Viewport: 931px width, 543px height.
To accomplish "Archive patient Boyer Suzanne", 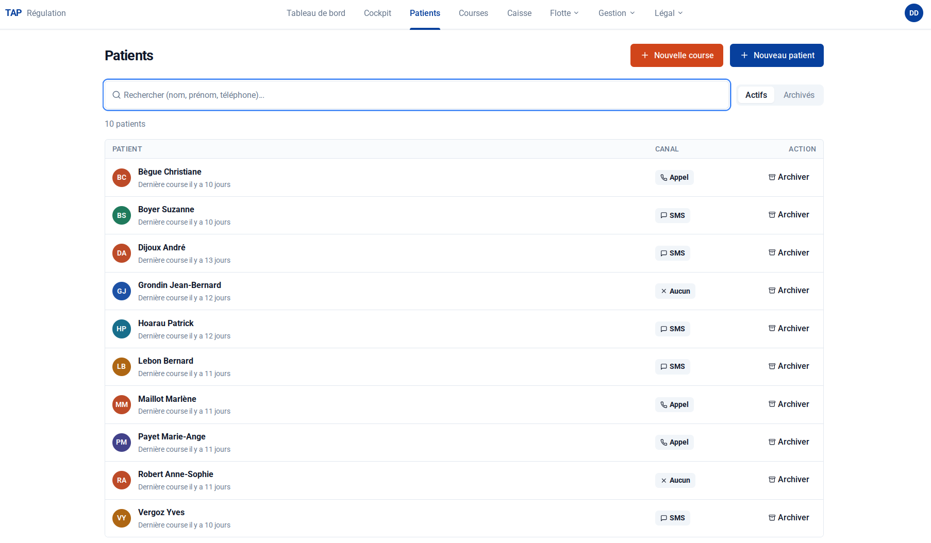I will coord(789,215).
